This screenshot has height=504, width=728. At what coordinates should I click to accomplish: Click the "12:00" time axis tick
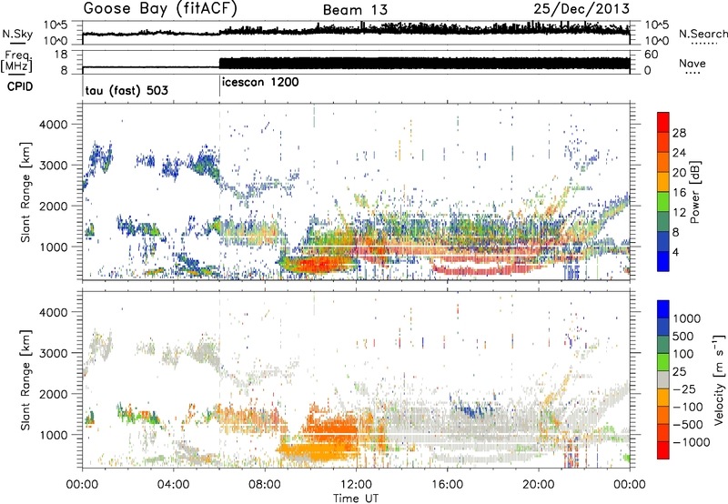coord(356,485)
